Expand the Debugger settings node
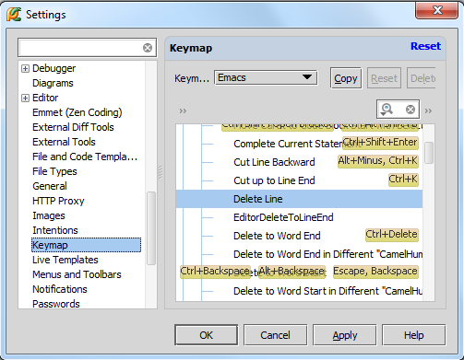The height and width of the screenshot is (360, 464). 25,68
